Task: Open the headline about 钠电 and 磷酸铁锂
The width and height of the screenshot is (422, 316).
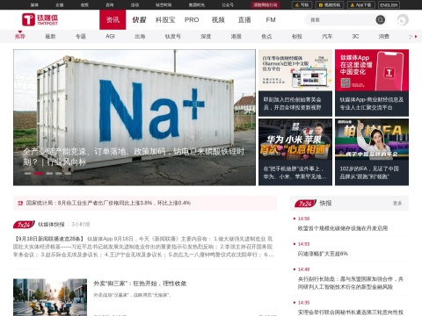Action: [134, 156]
